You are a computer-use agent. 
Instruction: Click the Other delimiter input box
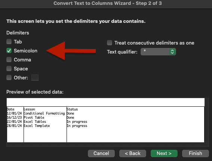[35, 78]
